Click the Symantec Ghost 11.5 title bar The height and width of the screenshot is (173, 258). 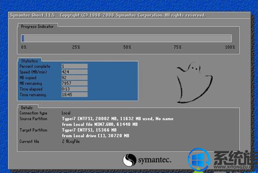pos(129,15)
